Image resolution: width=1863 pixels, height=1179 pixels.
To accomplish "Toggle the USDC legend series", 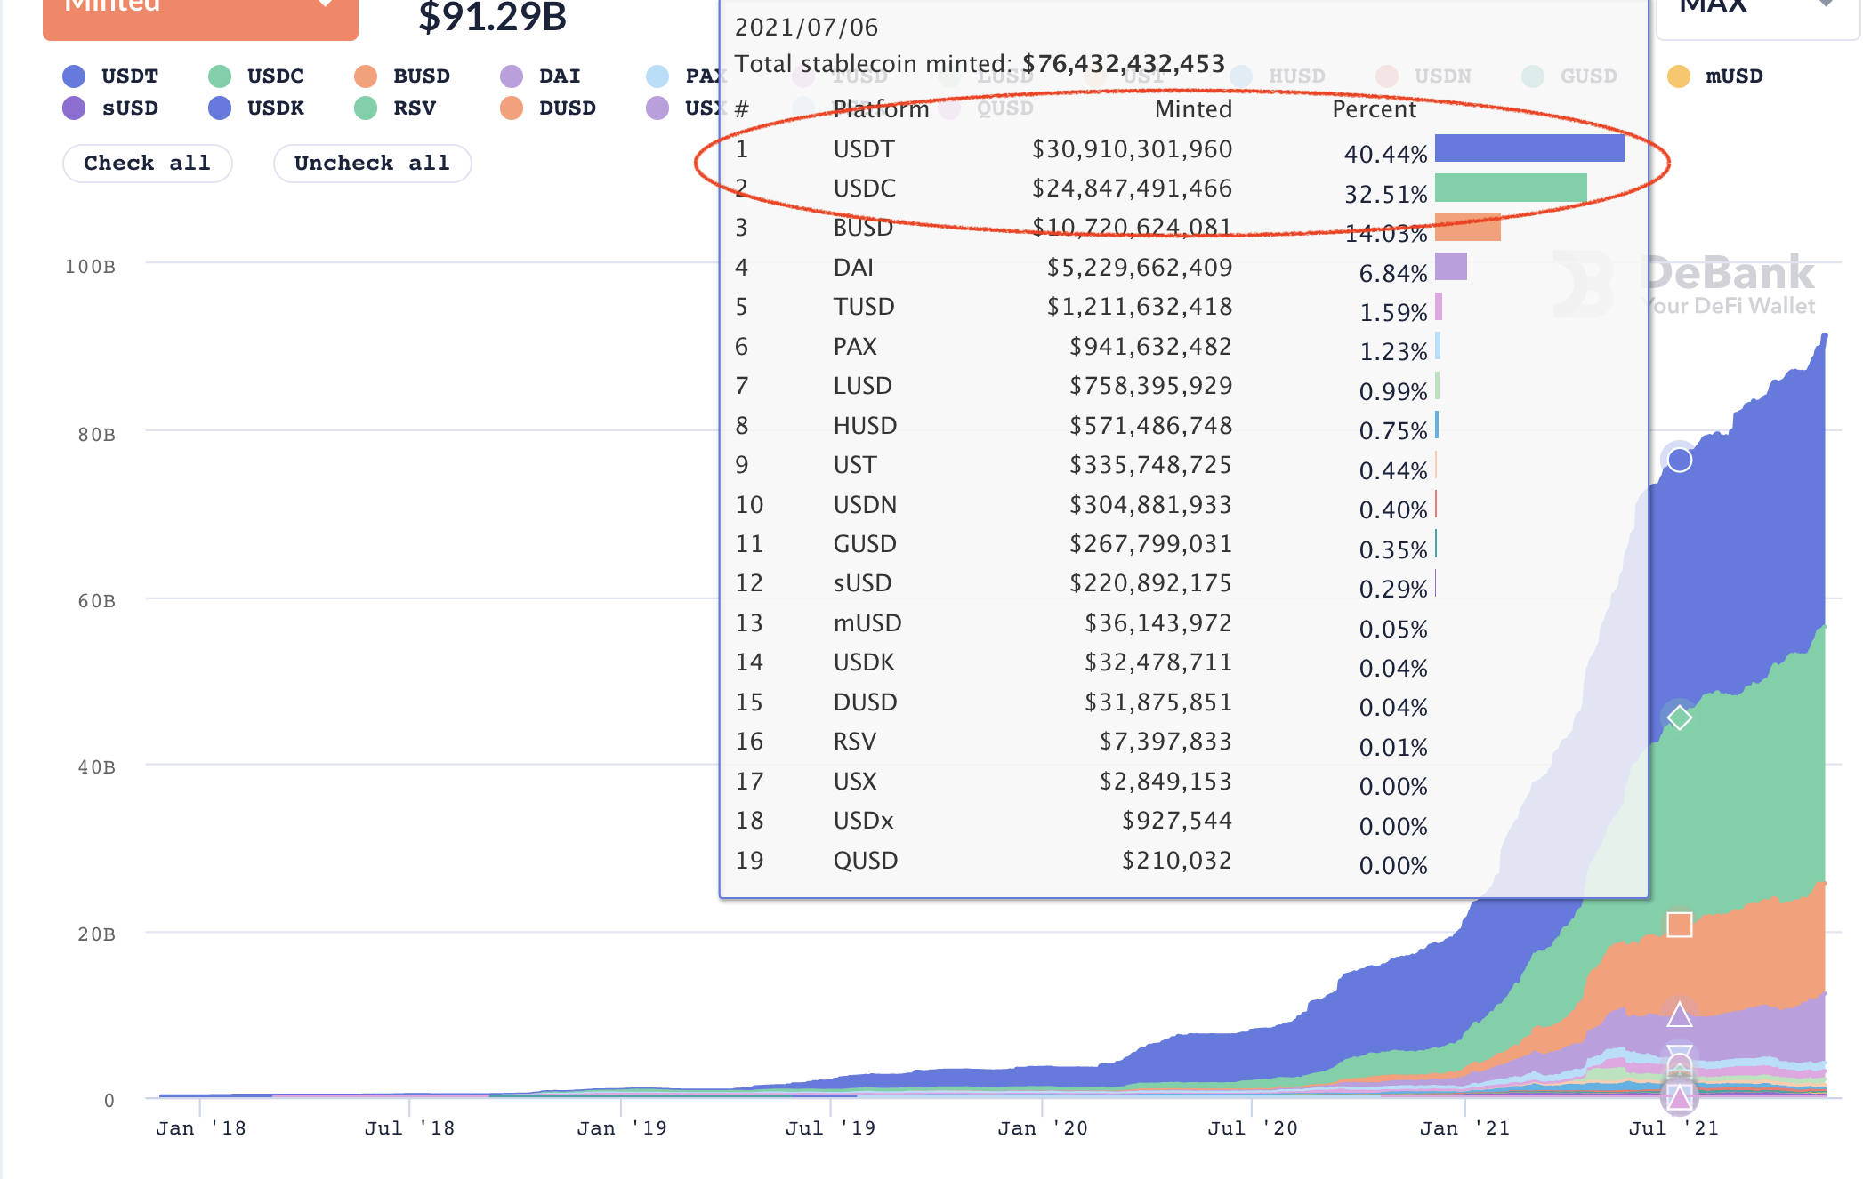I will (275, 76).
